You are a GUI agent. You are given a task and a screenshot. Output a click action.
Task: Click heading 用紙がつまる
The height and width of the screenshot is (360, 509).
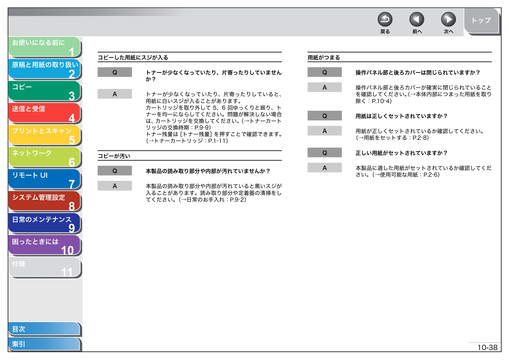[x=324, y=58]
